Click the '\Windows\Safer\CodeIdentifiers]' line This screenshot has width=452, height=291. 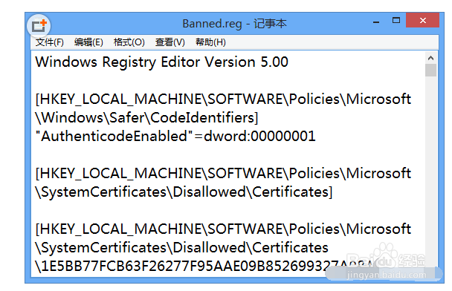click(146, 118)
